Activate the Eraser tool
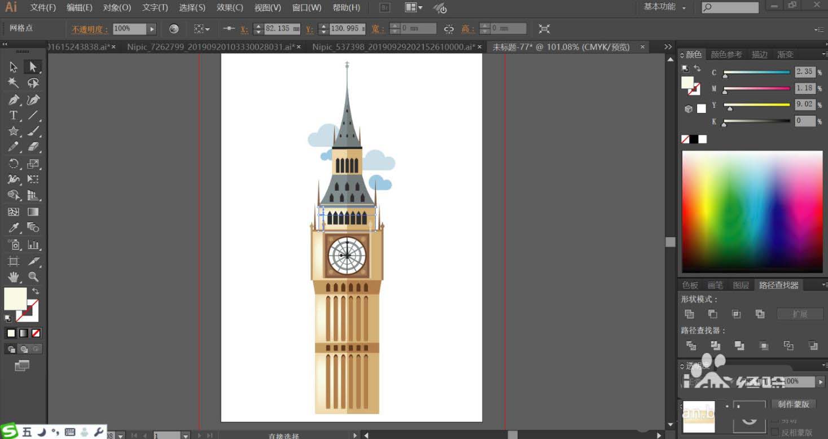 coord(33,147)
